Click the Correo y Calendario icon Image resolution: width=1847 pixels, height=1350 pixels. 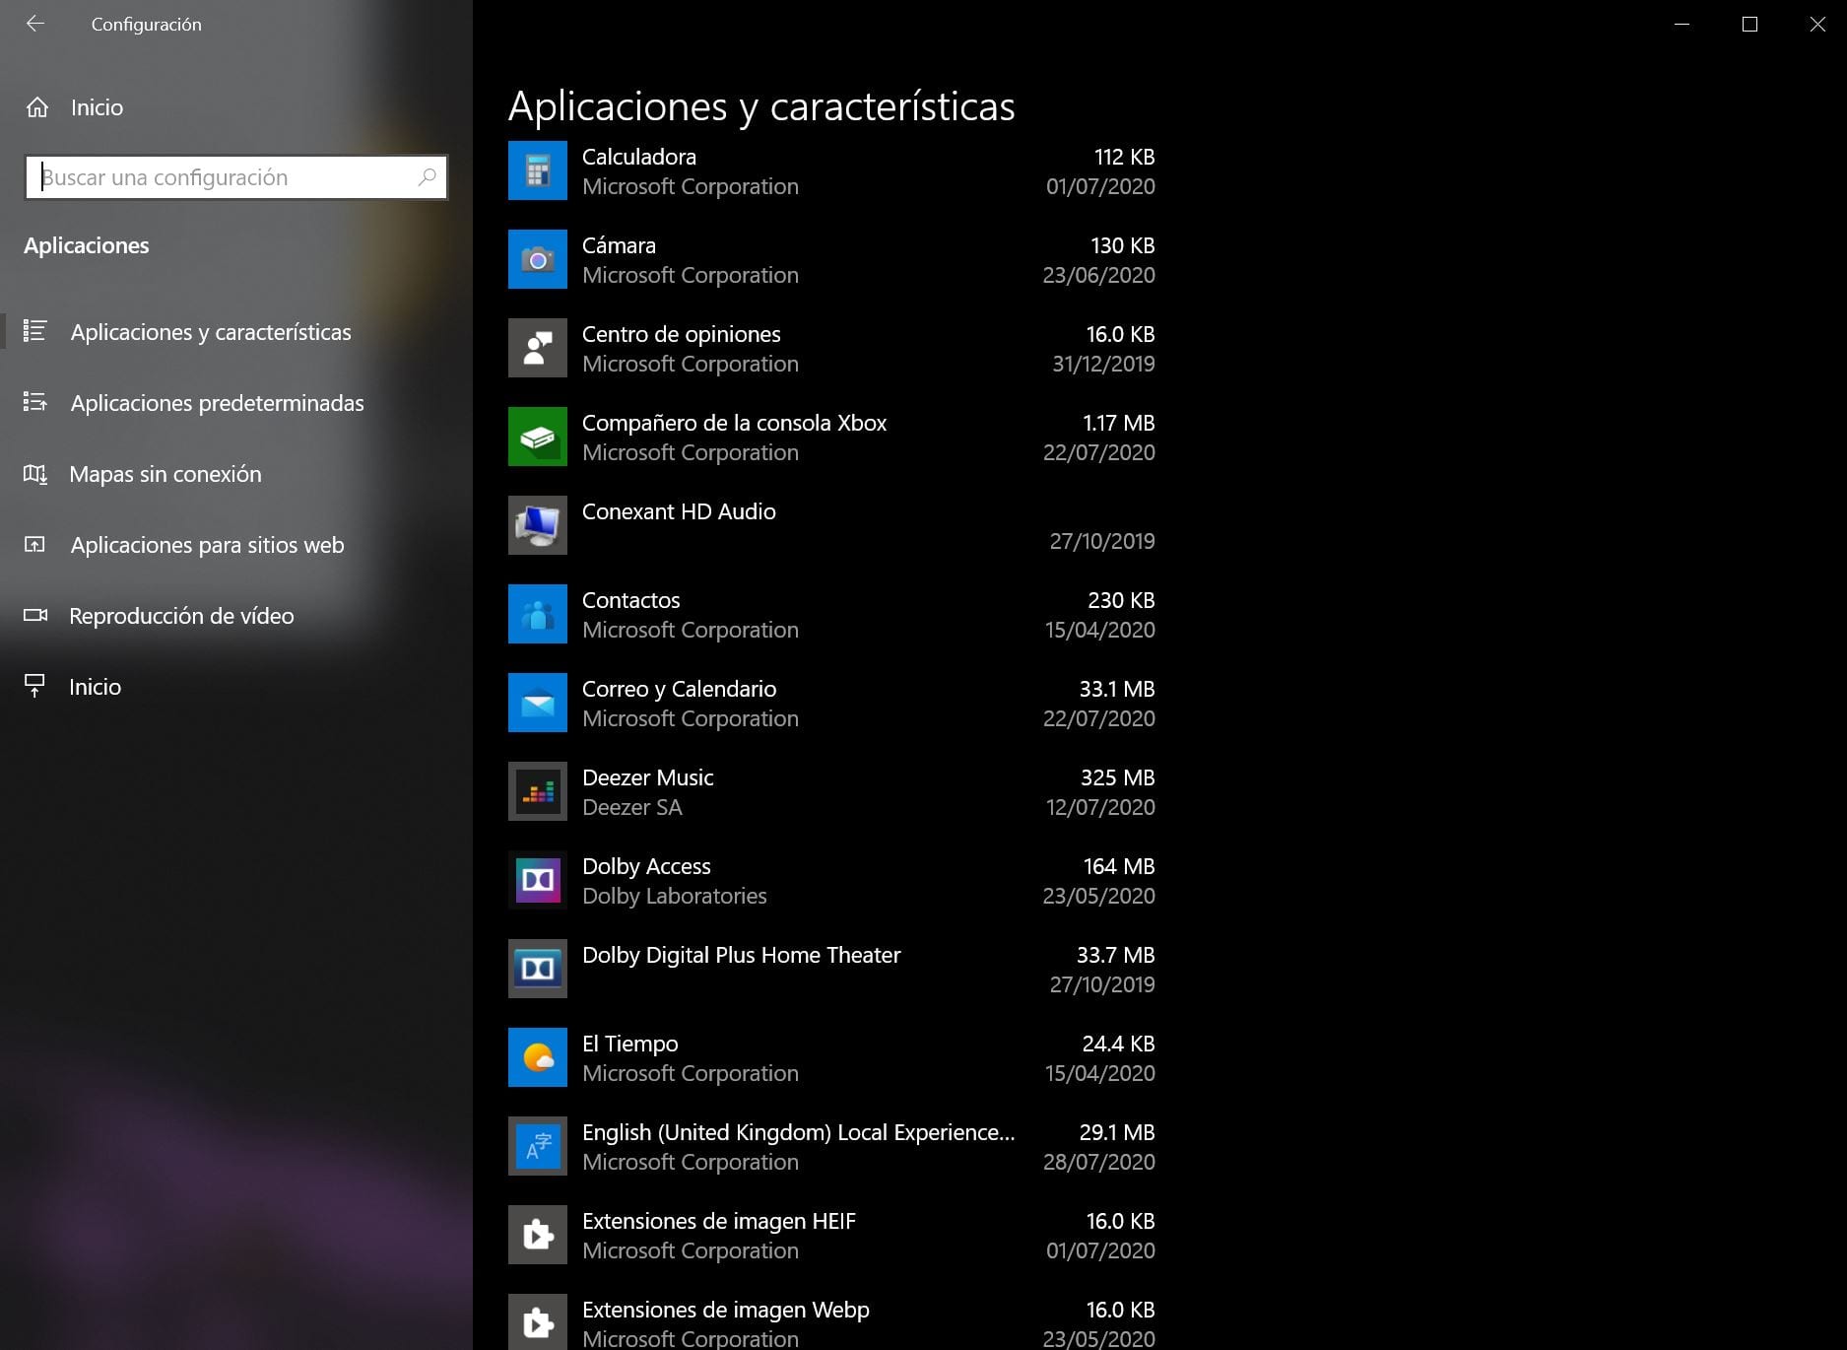click(538, 703)
